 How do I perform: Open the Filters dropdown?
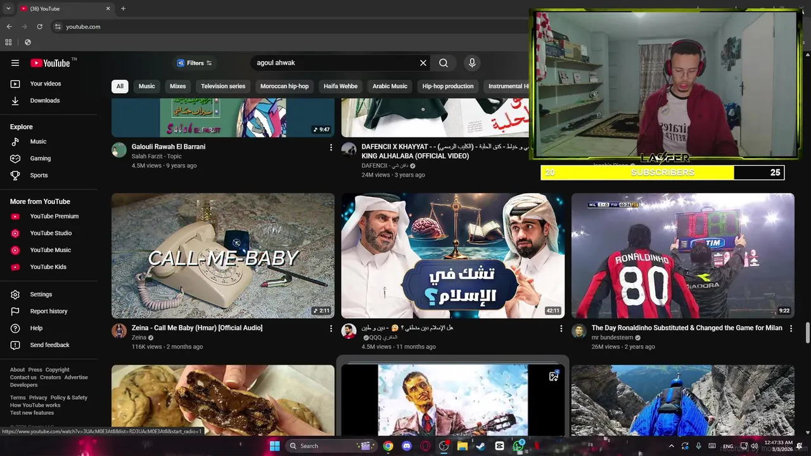pyautogui.click(x=195, y=63)
